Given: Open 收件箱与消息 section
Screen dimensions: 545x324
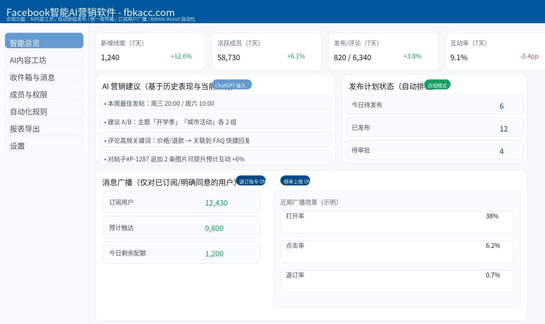Looking at the screenshot, I should pyautogui.click(x=44, y=77).
